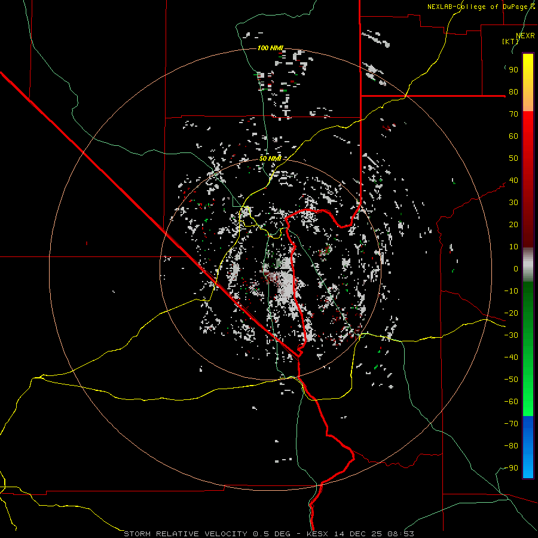Image resolution: width=538 pixels, height=538 pixels.
Task: Click the -30 value on the velocity scale
Action: [x=511, y=335]
